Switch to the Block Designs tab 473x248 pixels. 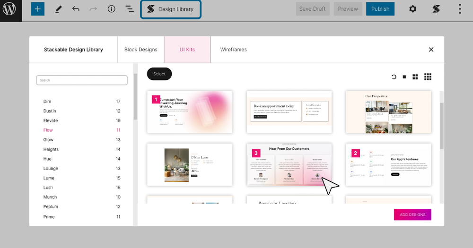pyautogui.click(x=141, y=50)
